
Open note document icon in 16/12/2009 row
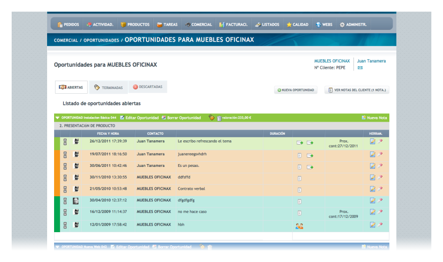[299, 213]
